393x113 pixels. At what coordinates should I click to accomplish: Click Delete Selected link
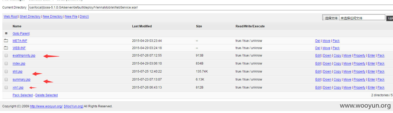point(46,95)
